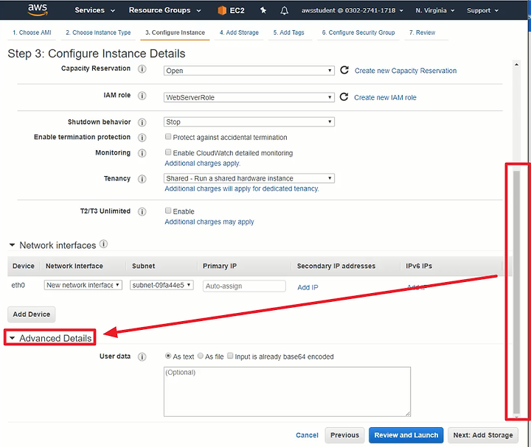The width and height of the screenshot is (531, 447).
Task: Open Additional charges apply monitoring link
Action: click(x=203, y=163)
